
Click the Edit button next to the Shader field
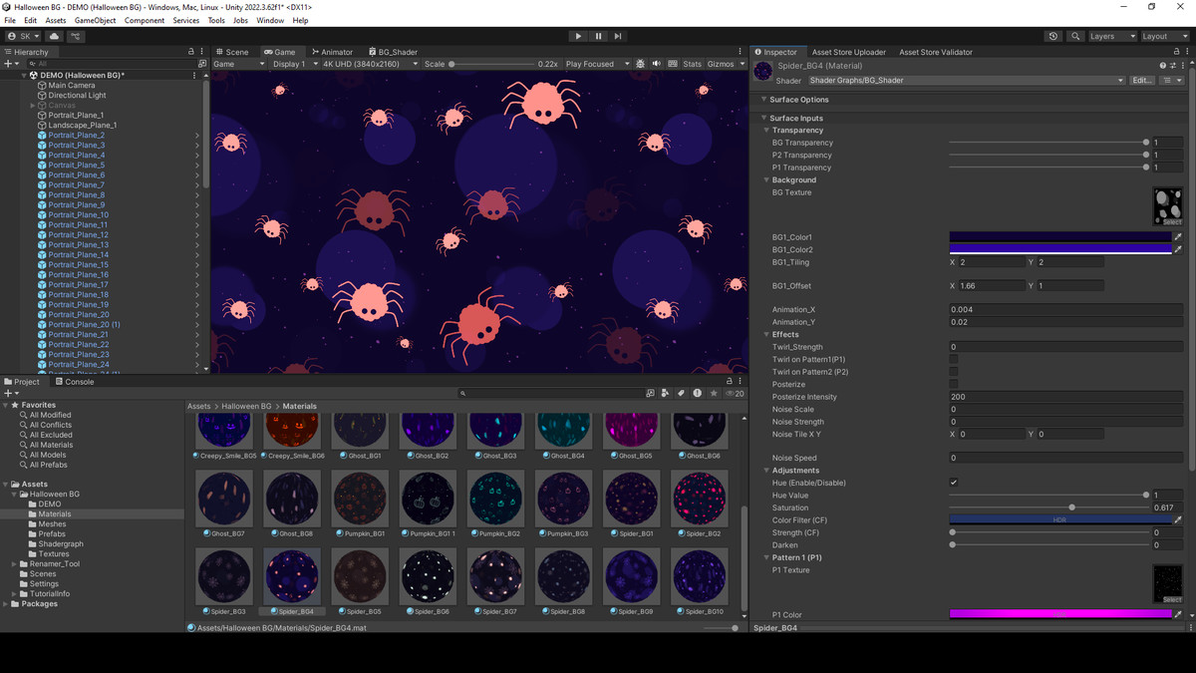click(x=1142, y=80)
